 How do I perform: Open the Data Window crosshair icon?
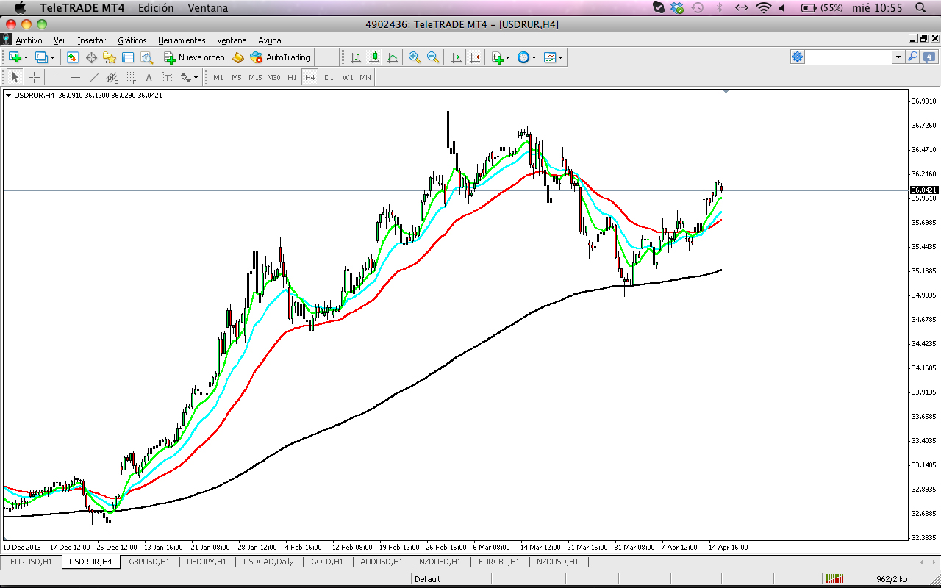(x=91, y=57)
